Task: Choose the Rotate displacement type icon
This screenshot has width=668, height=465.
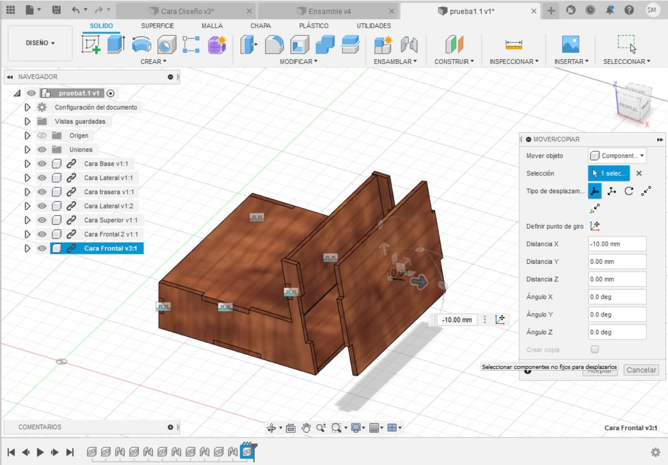Action: pyautogui.click(x=629, y=191)
